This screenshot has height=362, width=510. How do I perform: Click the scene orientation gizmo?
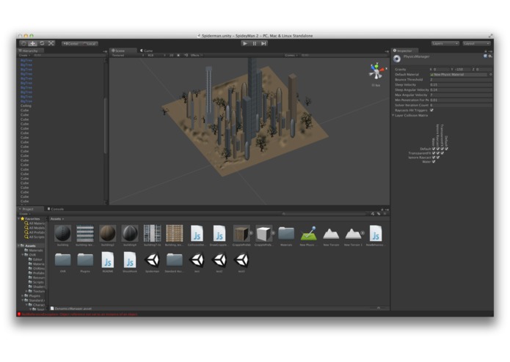pyautogui.click(x=376, y=72)
